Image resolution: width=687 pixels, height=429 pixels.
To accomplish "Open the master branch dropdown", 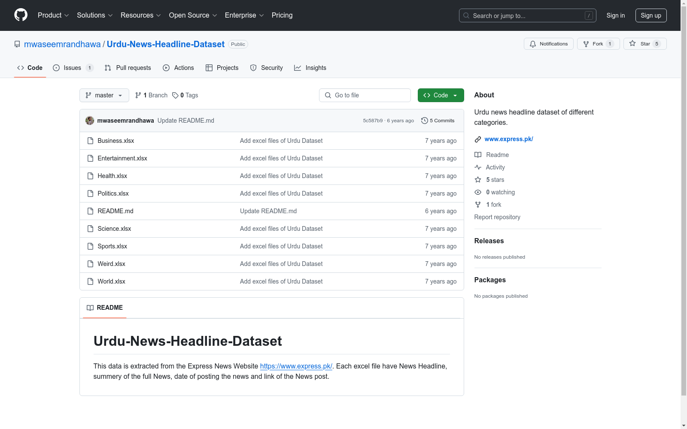I will click(x=104, y=95).
